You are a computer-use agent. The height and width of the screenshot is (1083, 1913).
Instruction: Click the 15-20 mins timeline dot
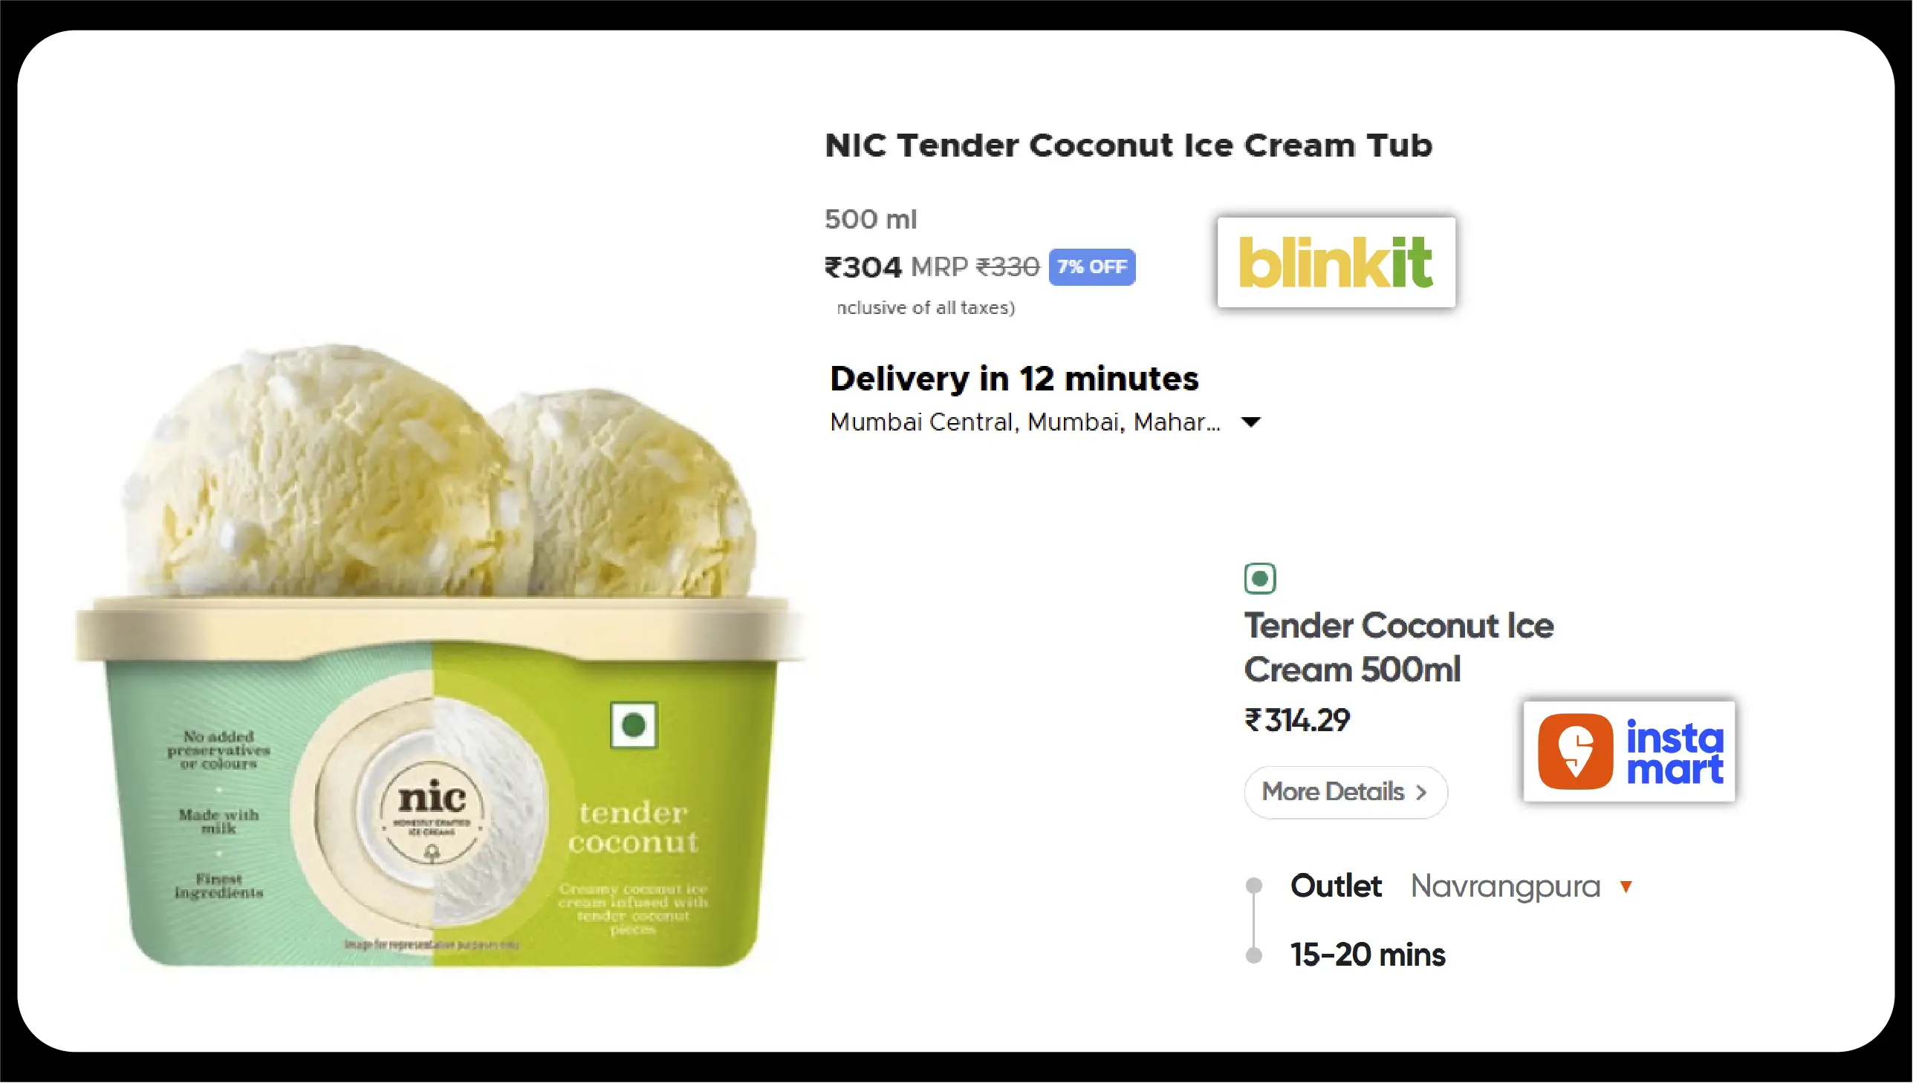pyautogui.click(x=1254, y=955)
